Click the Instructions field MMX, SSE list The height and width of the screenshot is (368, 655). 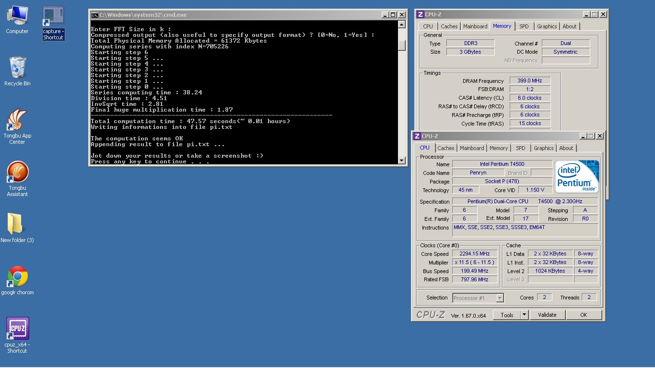pos(525,230)
